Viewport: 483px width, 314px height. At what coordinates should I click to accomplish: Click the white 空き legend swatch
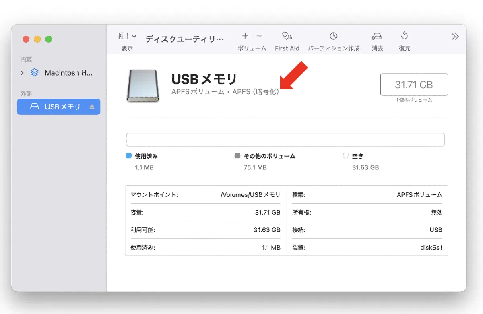[x=346, y=155]
